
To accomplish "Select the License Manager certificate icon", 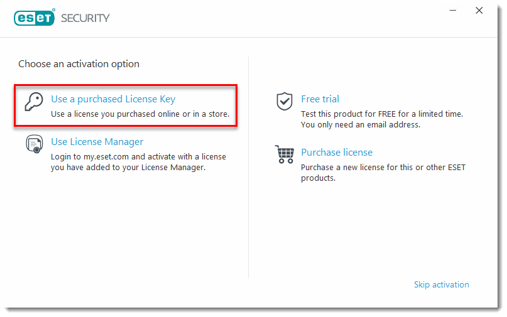I will coord(35,144).
